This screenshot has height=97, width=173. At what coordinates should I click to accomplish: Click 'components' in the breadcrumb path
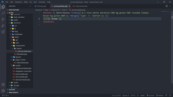55,10
